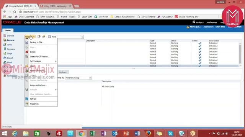Select Delete from the Versions menu
The width and height of the screenshot is (245, 137).
click(33, 52)
